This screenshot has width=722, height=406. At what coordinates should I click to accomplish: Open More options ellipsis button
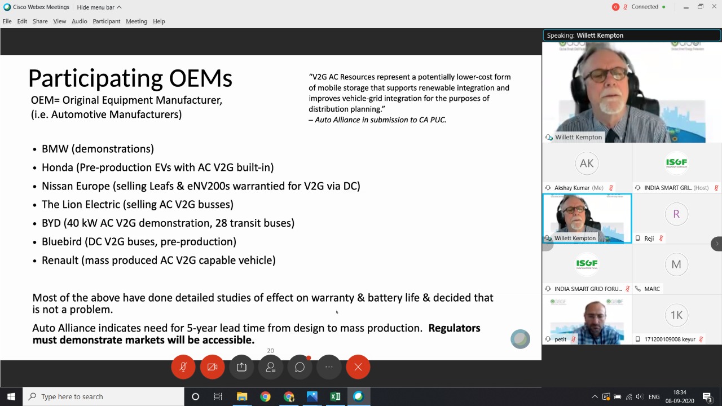coord(329,367)
